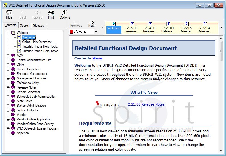Go to Next topic arrow
This screenshot has height=156, width=226.
click(x=91, y=22)
